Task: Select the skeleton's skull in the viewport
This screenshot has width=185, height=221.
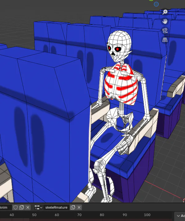Action: click(x=120, y=46)
